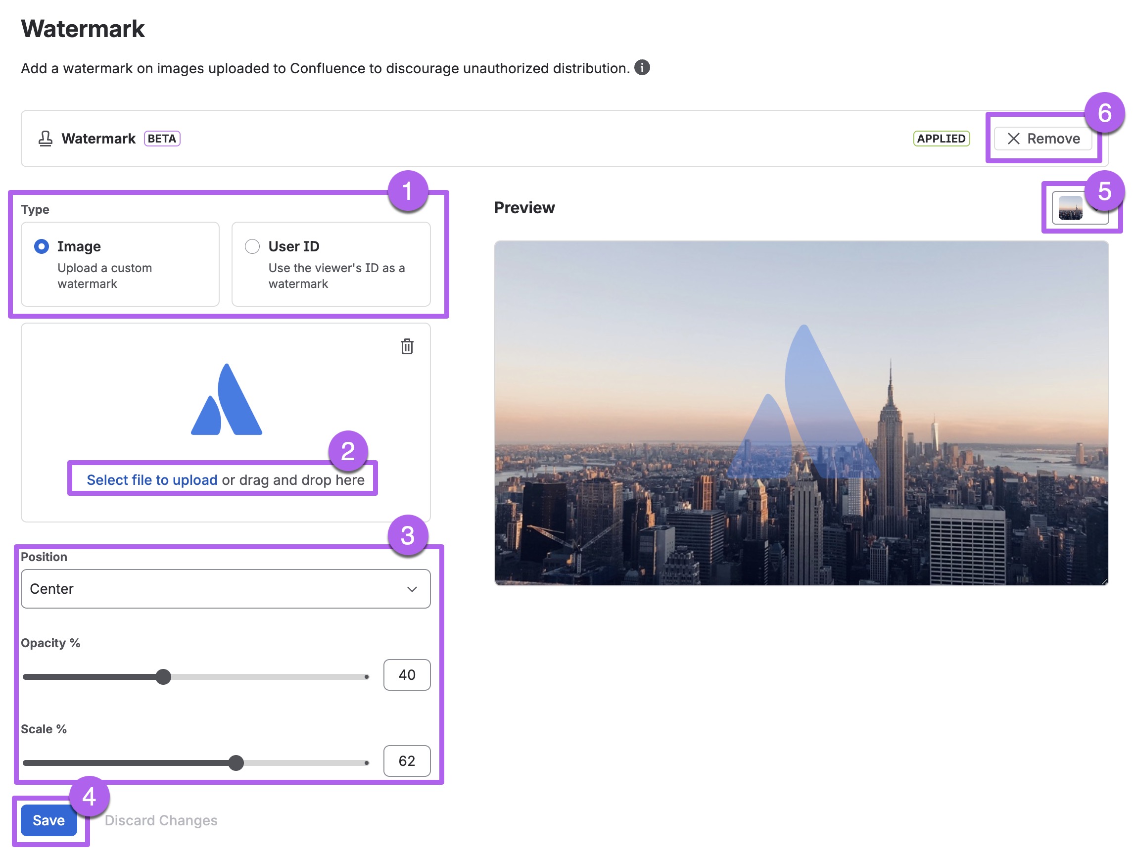This screenshot has width=1133, height=856.
Task: Click the info icon next to the watermark description
Action: pyautogui.click(x=643, y=67)
